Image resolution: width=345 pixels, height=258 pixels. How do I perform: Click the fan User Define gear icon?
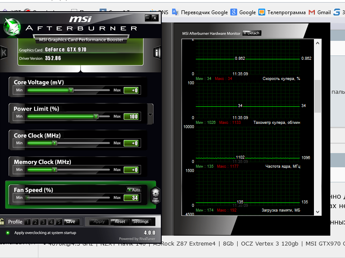click(x=156, y=195)
